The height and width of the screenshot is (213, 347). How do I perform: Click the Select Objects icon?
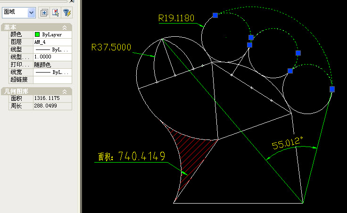click(55, 13)
